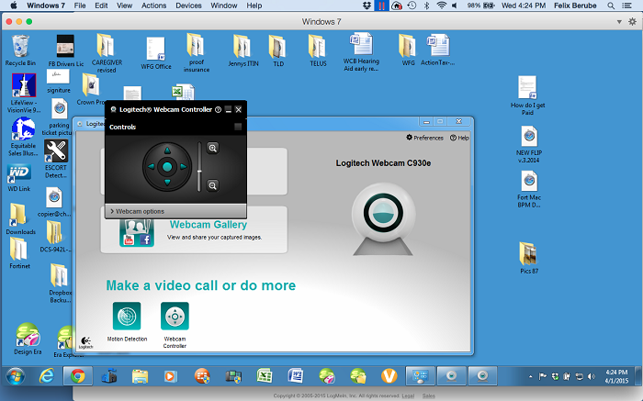The width and height of the screenshot is (643, 401).
Task: Open the Edit menu in the Mac menu bar
Action: click(x=101, y=6)
